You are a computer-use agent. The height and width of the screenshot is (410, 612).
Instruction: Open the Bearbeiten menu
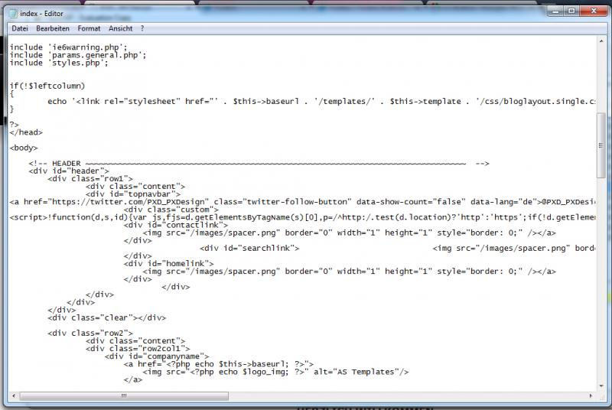[x=53, y=28]
